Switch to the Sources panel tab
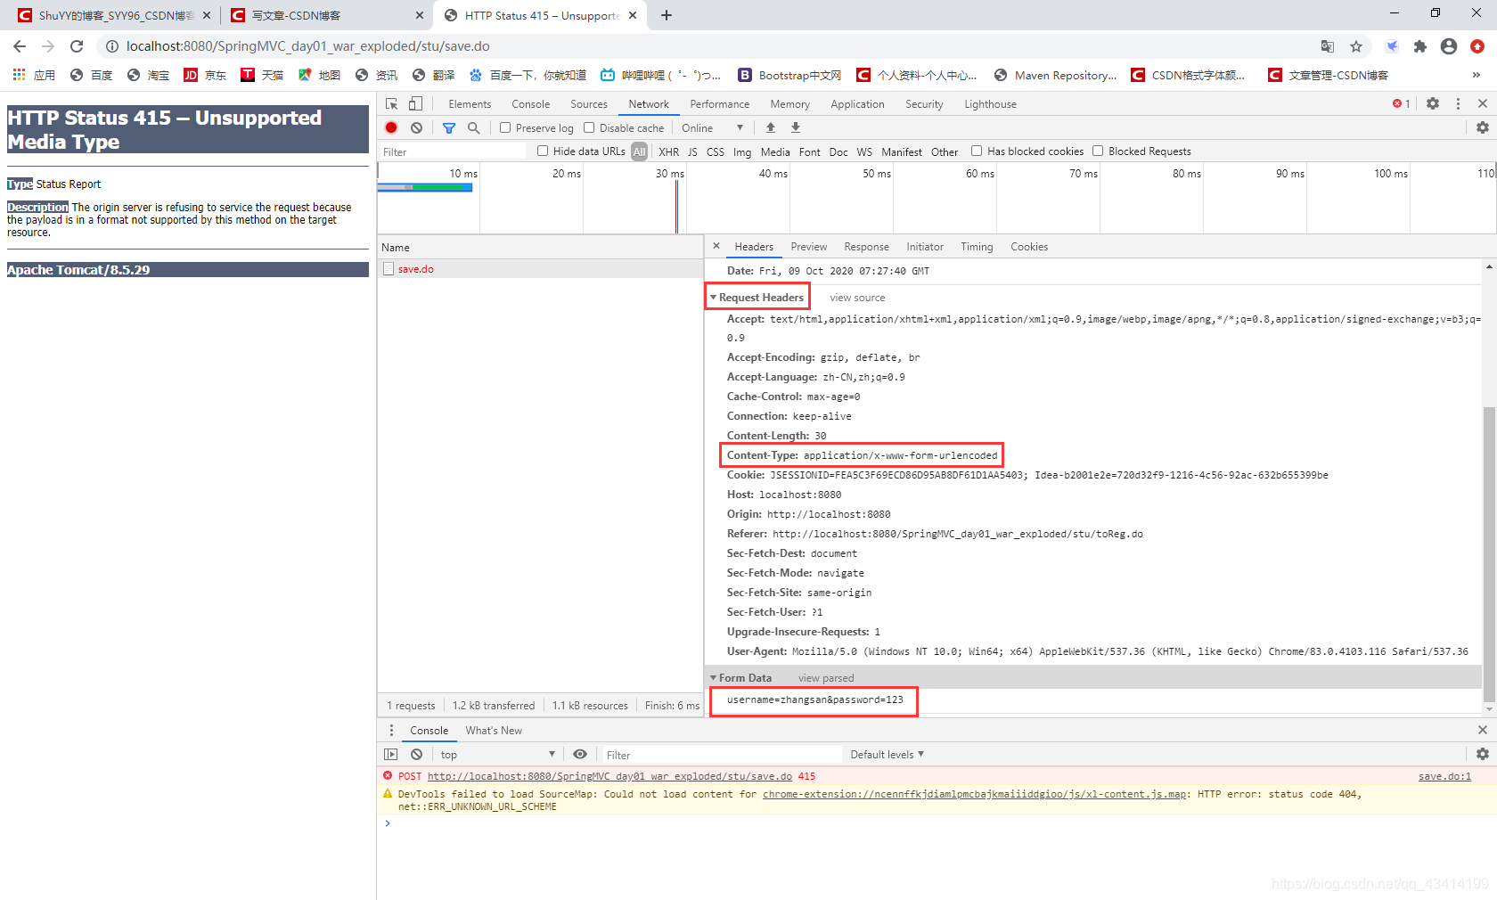The width and height of the screenshot is (1497, 900). (589, 104)
